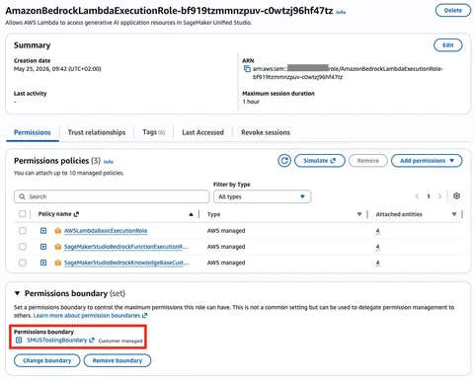474x381 pixels.
Task: Copy the role ARN using copy icon
Action: point(247,69)
